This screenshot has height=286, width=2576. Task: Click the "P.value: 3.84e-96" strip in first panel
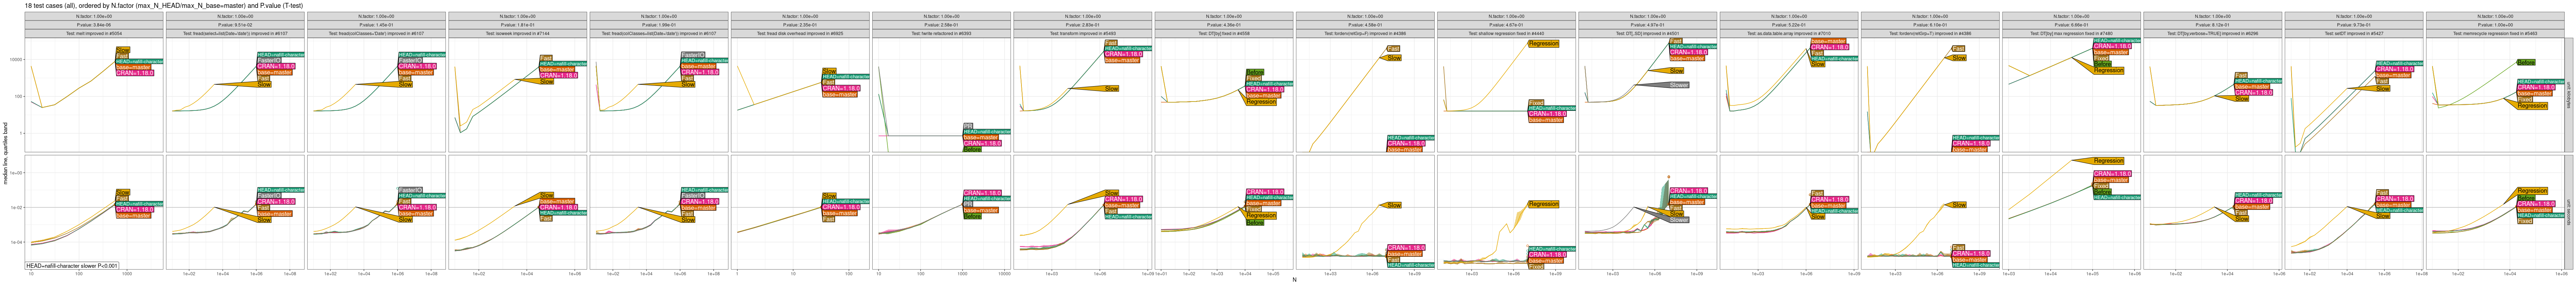(x=95, y=25)
